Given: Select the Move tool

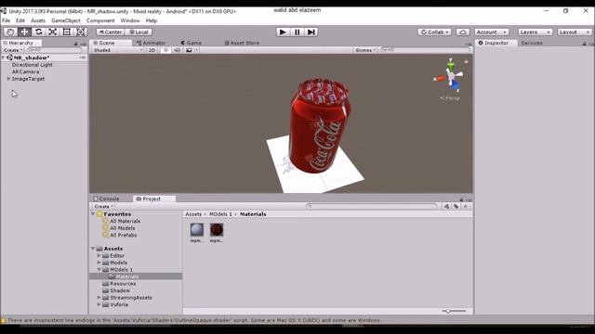Looking at the screenshot, I should [x=24, y=32].
